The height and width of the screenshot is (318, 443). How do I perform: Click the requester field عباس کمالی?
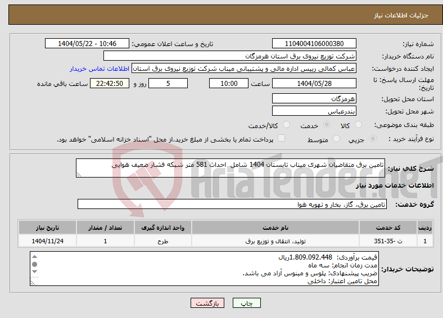pyautogui.click(x=244, y=69)
